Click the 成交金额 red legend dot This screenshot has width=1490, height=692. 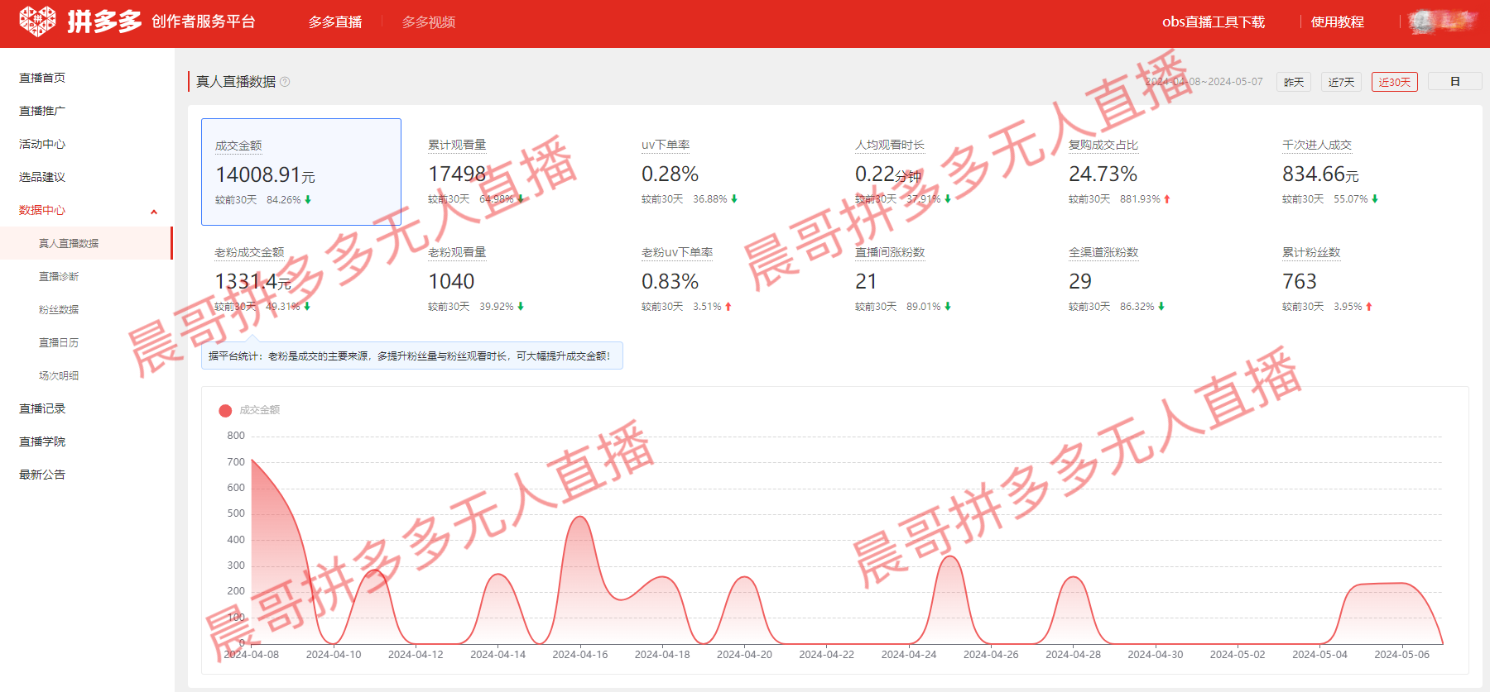pos(225,411)
